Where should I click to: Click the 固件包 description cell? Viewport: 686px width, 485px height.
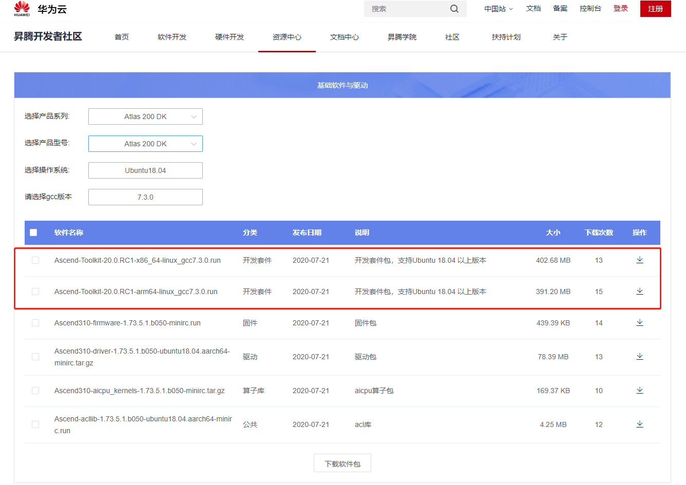tap(366, 323)
